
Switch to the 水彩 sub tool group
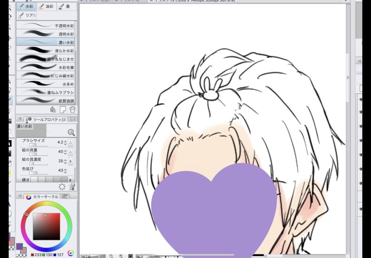tap(26, 6)
